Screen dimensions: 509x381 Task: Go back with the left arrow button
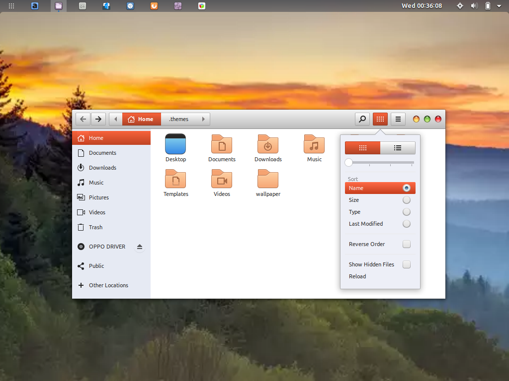(x=83, y=119)
